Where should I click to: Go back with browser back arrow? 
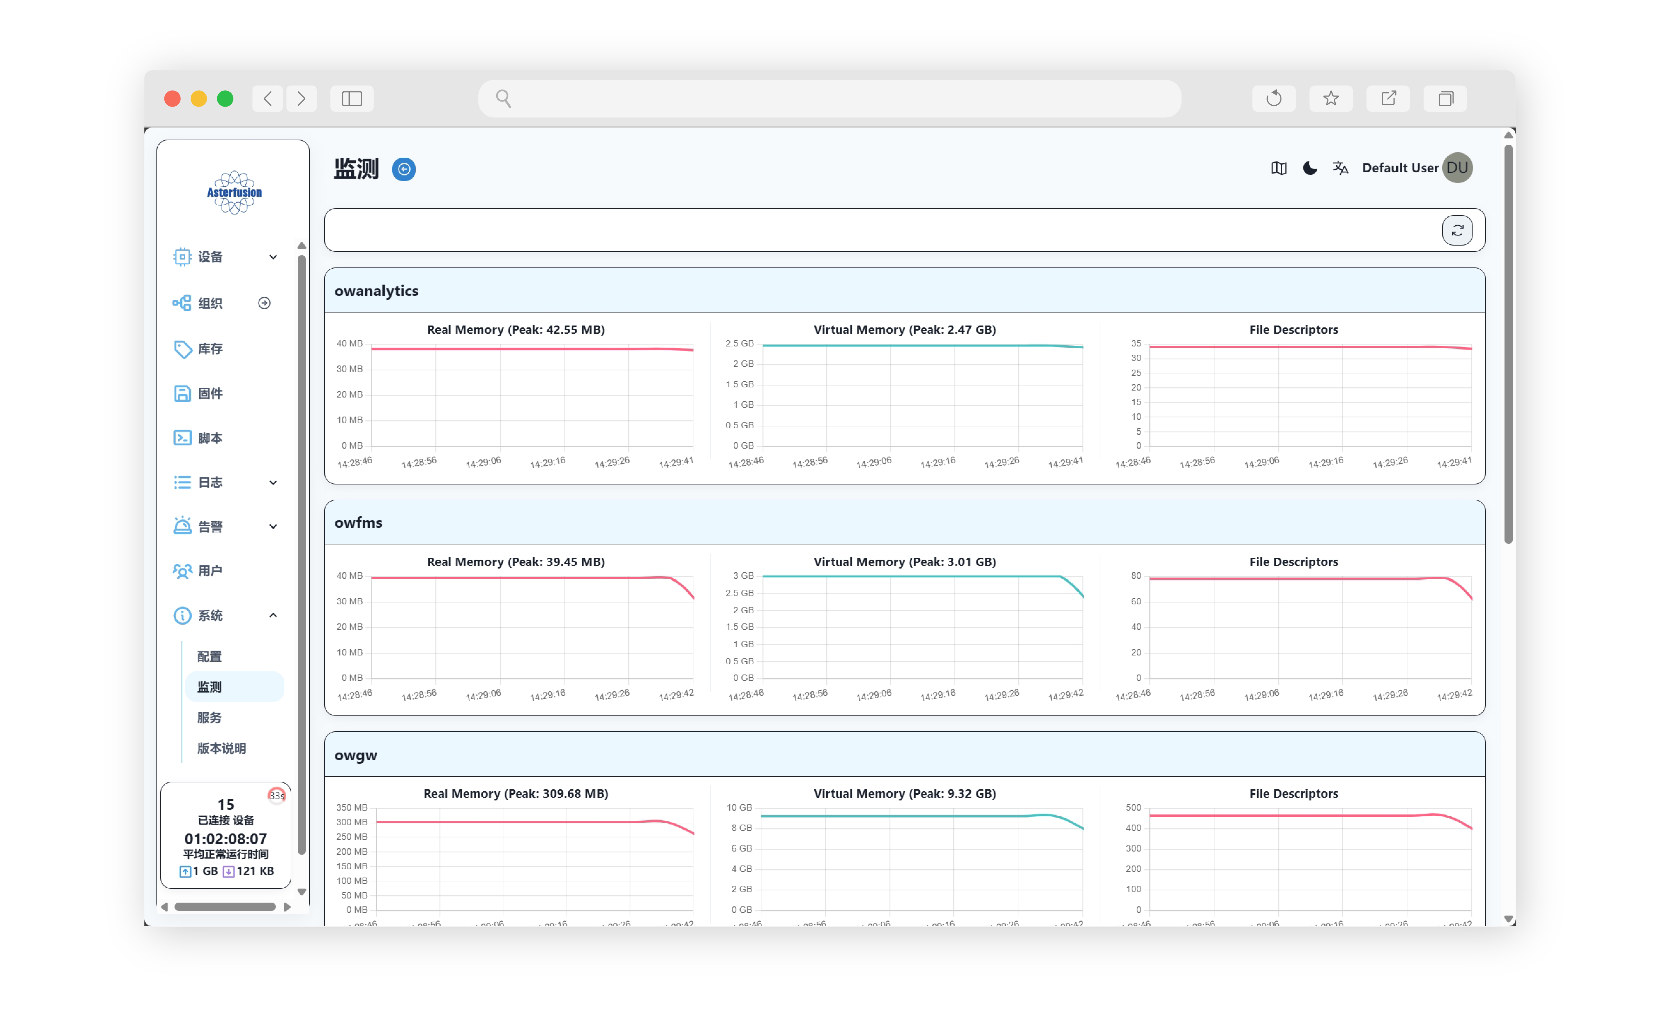tap(268, 98)
